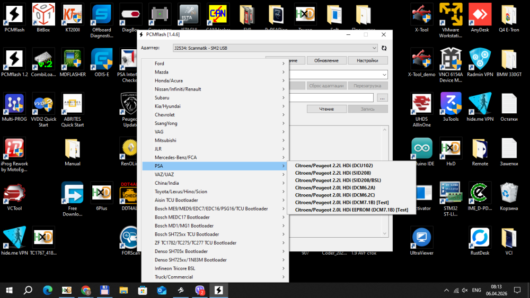Open Multi-PROG desktop icon
This screenshot has height=298, width=530.
tap(14, 107)
